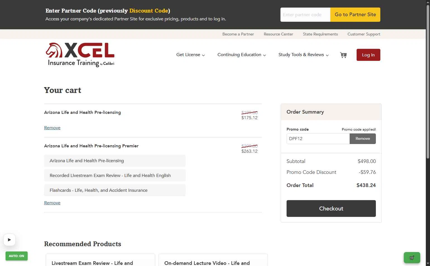Viewport: 430px width, 266px height.
Task: Click the Promo code applied! message
Action: (x=359, y=130)
